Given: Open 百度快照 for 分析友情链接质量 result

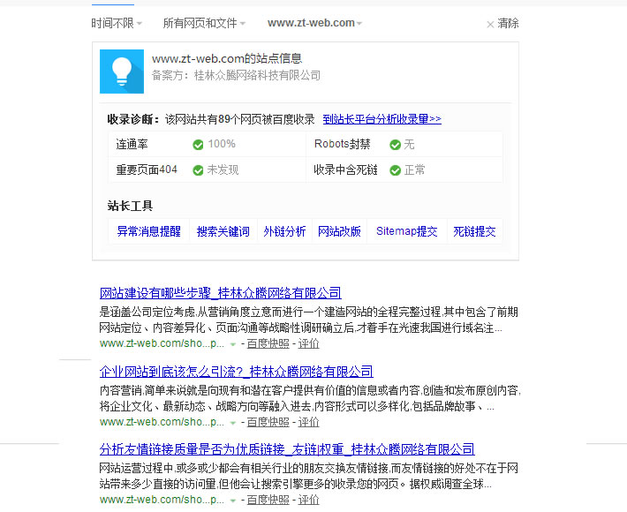Looking at the screenshot, I should click(x=268, y=500).
